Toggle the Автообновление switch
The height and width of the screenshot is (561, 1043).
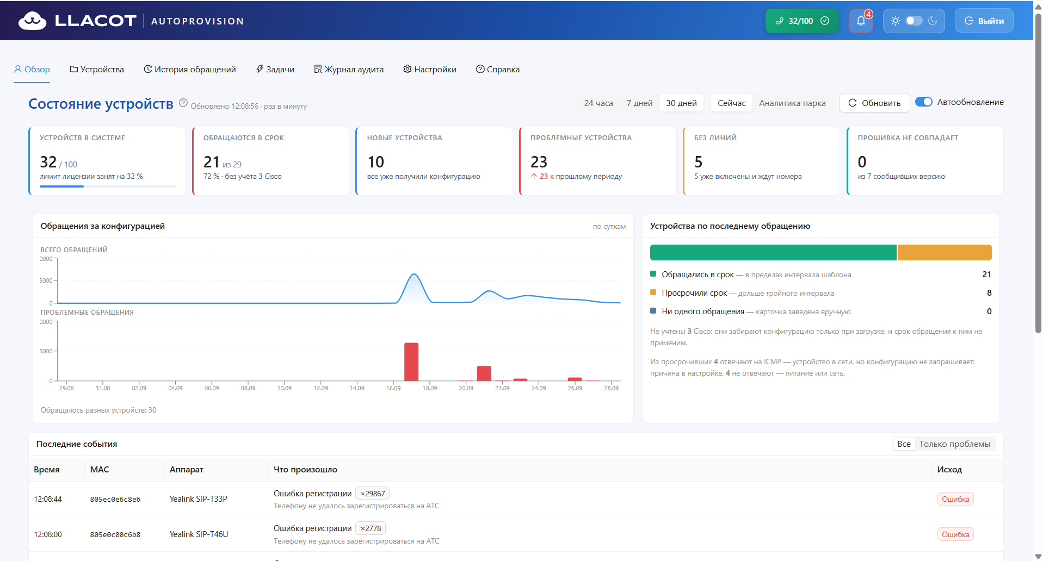coord(923,102)
